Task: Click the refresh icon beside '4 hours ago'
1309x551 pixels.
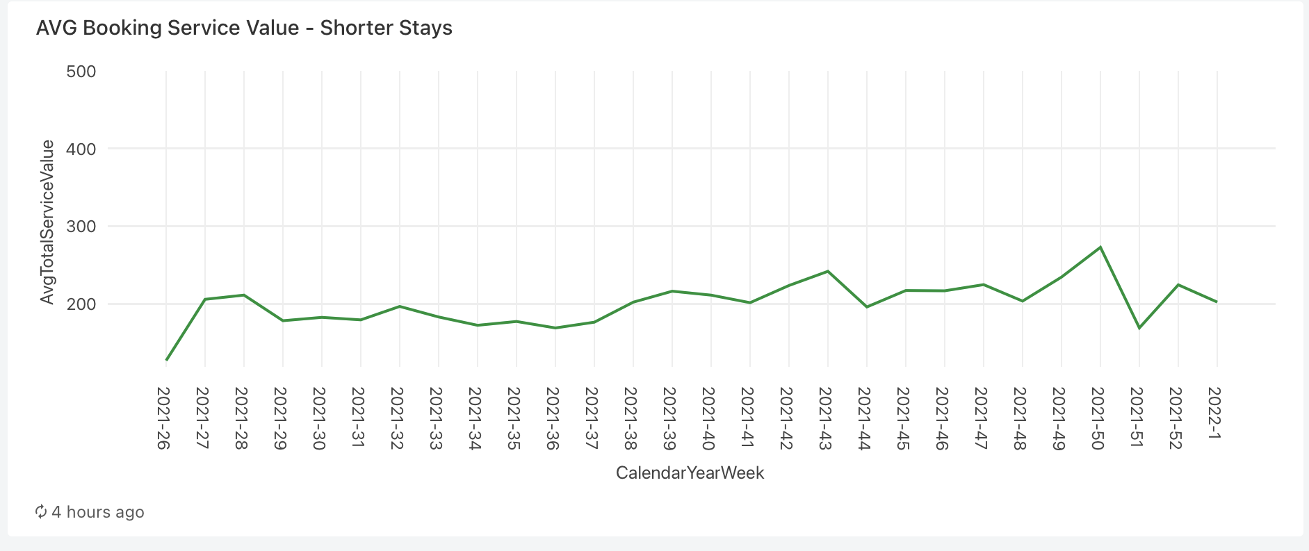Action: [41, 512]
